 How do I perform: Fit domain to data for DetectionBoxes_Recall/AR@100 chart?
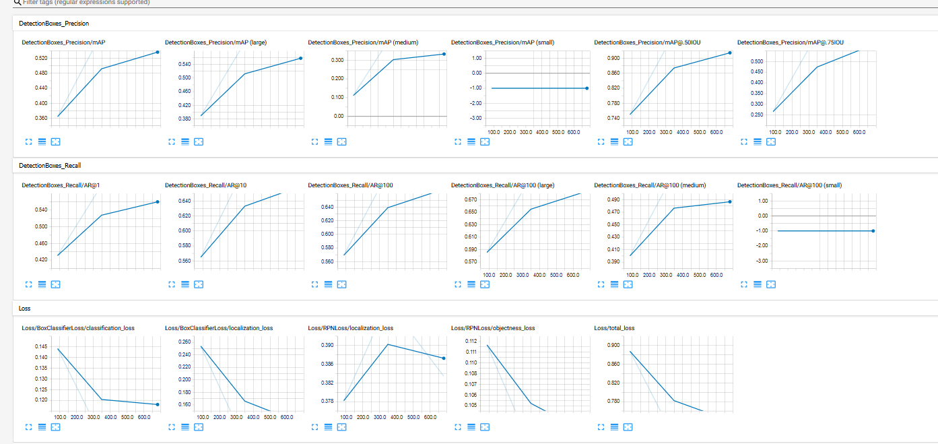pos(341,284)
